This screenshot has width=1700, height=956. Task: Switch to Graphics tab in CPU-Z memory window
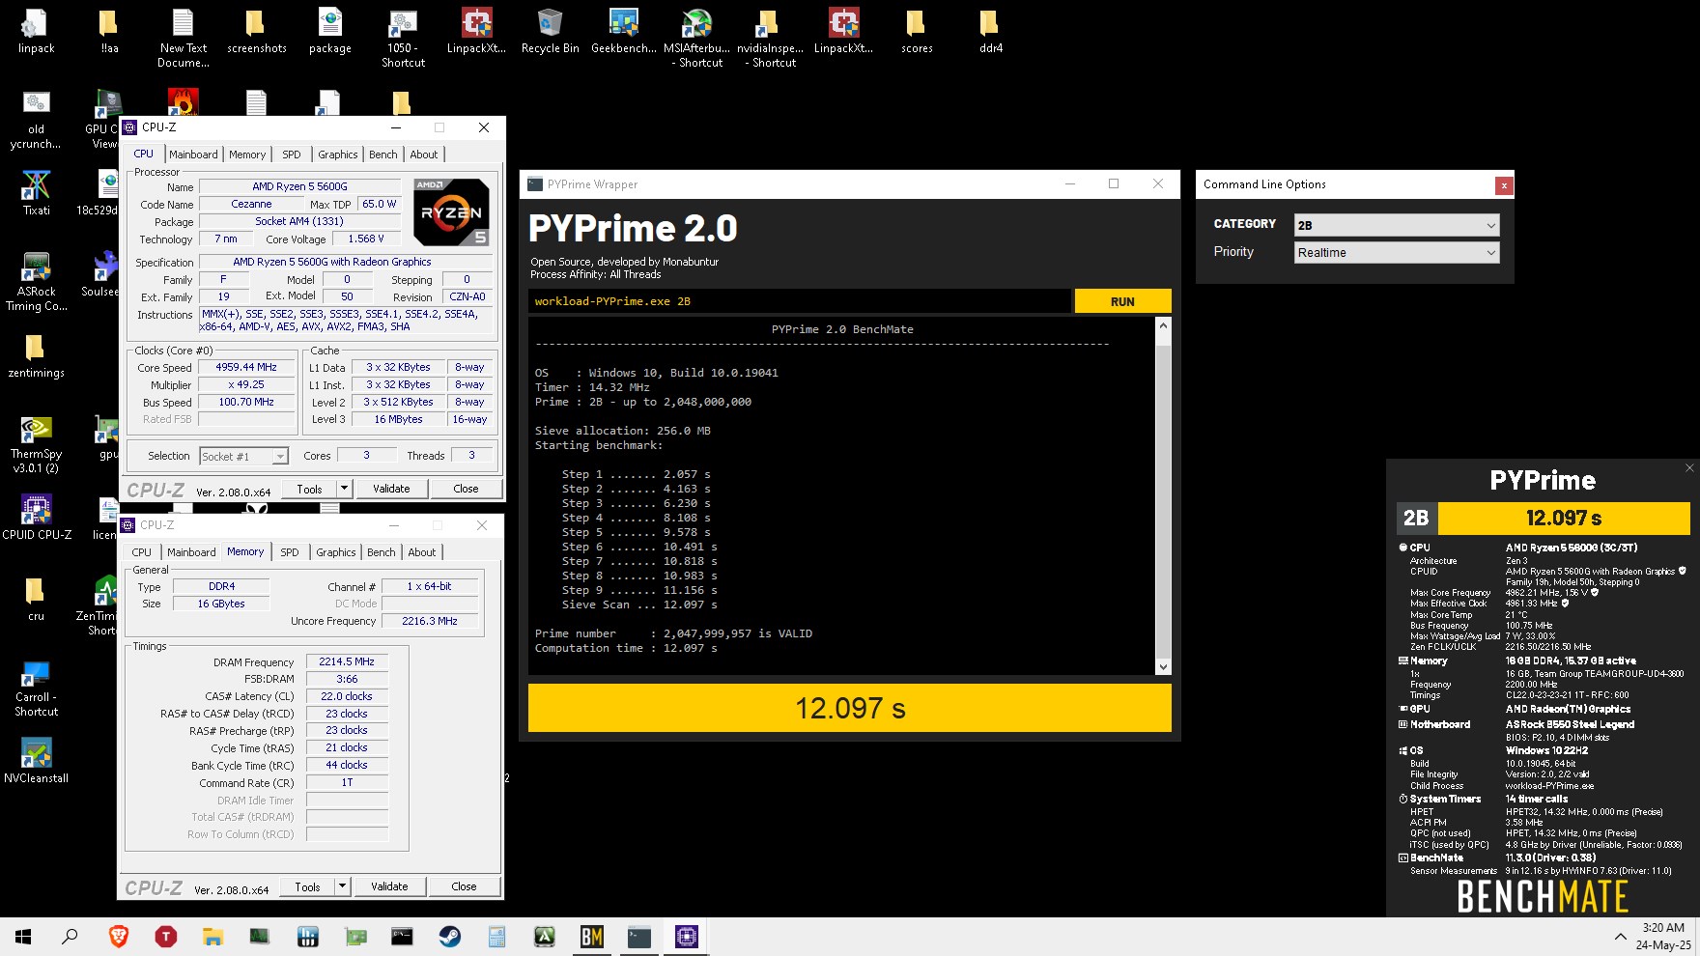tap(336, 552)
